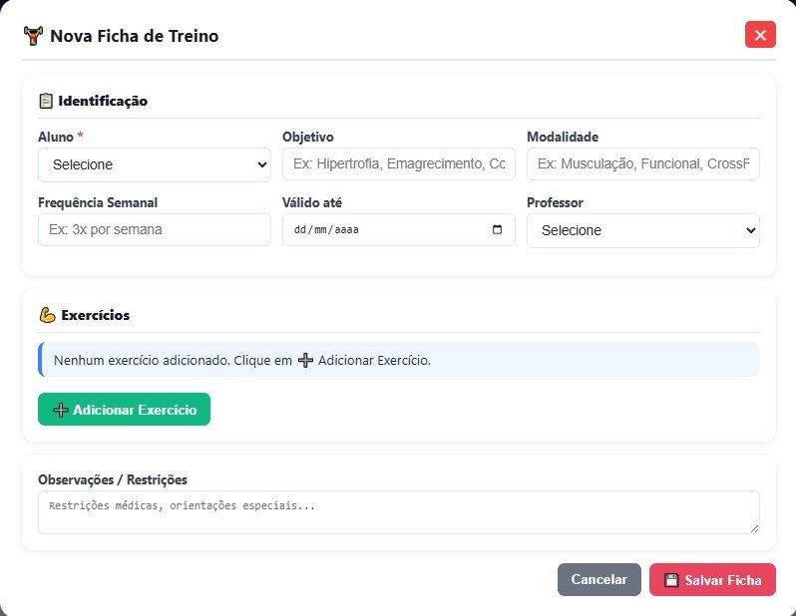Click the Cancelar button
796x616 pixels.
pyautogui.click(x=599, y=579)
